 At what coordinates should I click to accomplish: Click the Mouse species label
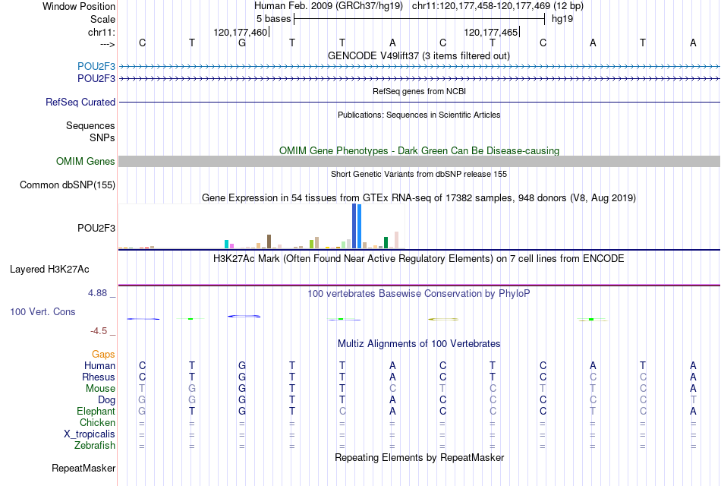100,389
